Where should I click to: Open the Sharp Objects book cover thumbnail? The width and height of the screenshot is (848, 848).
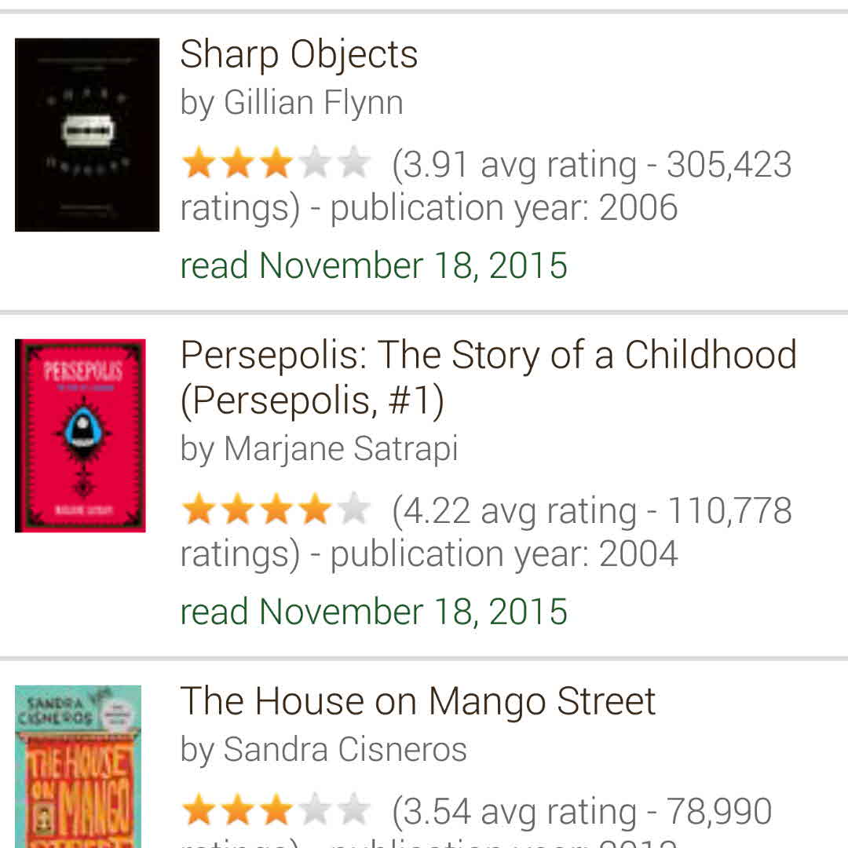tap(86, 134)
